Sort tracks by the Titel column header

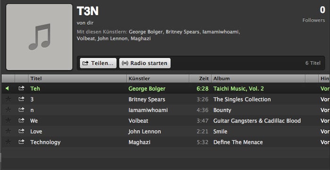coord(77,79)
